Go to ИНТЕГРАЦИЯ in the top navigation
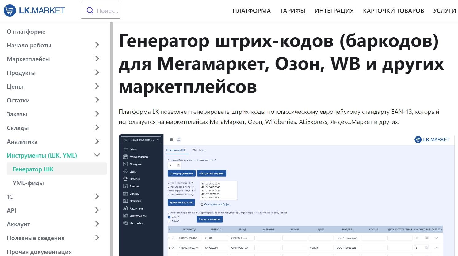 coord(334,11)
